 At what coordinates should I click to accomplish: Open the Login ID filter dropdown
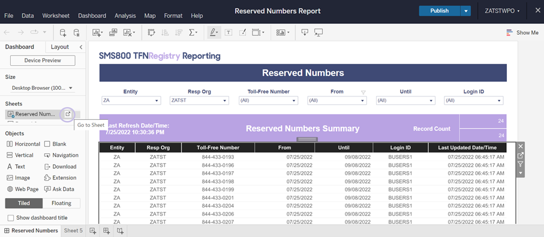474,101
